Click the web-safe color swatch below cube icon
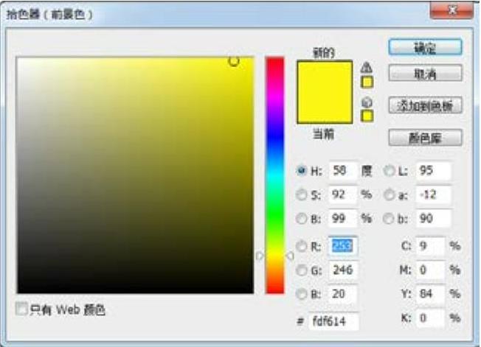The height and width of the screenshot is (347, 481). (367, 116)
